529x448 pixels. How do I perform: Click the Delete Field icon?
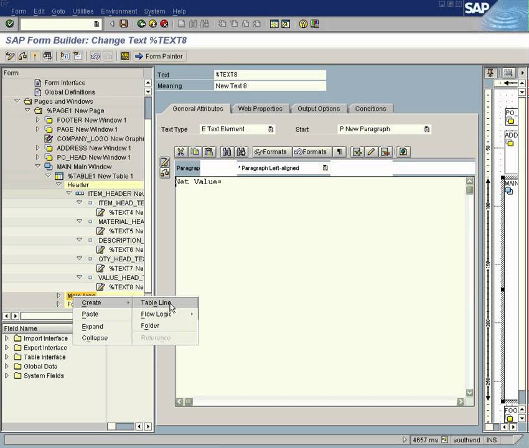pos(385,152)
